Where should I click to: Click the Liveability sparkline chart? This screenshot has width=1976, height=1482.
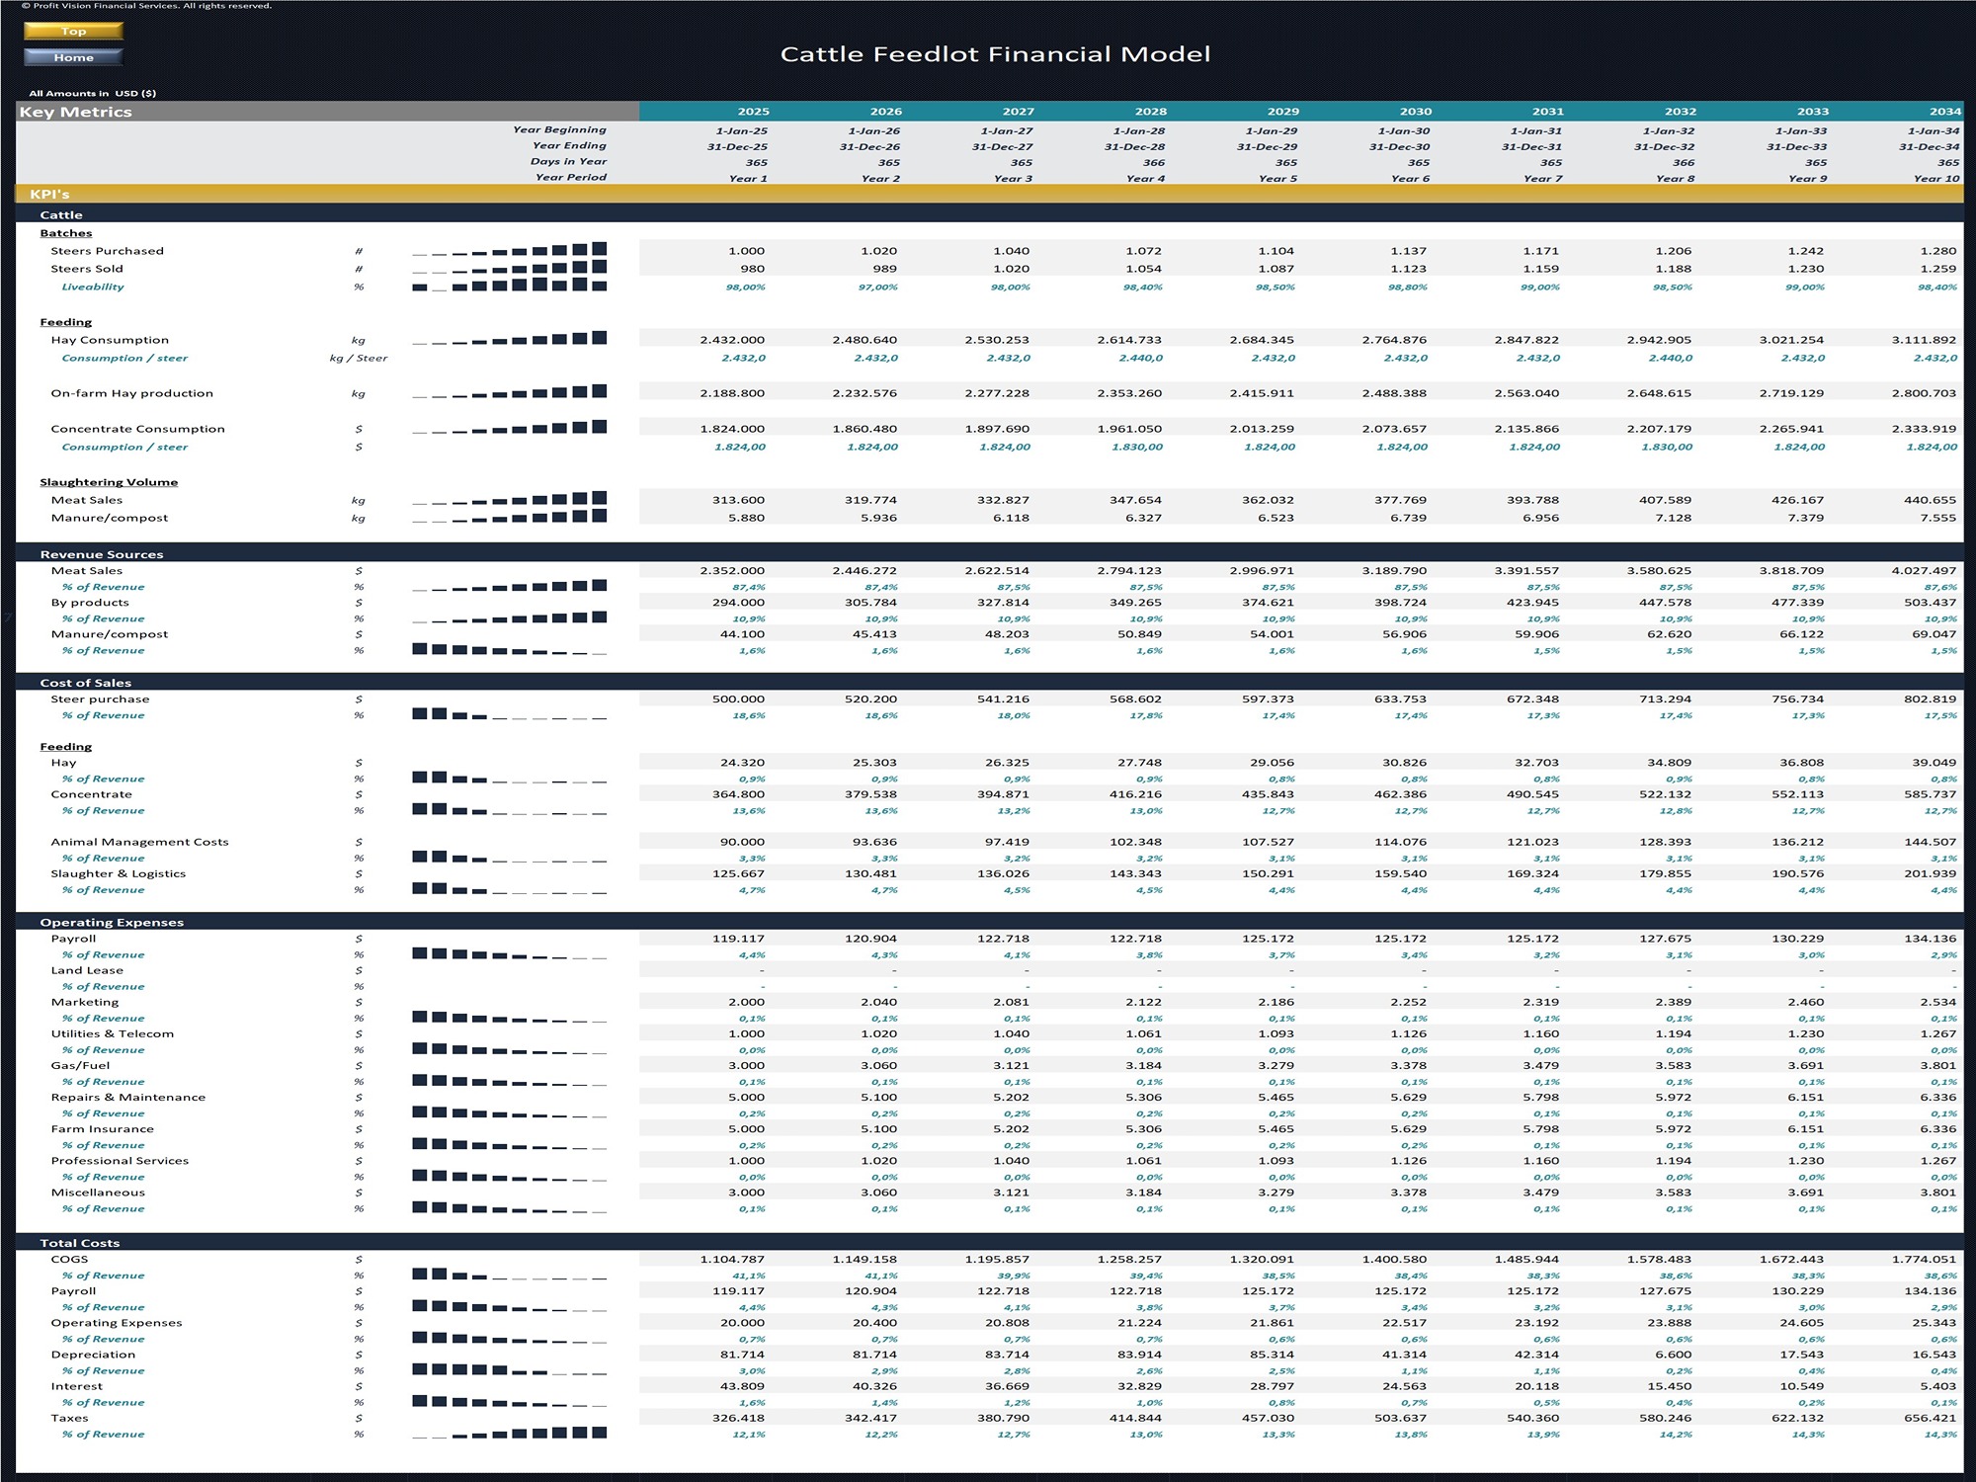[x=509, y=286]
